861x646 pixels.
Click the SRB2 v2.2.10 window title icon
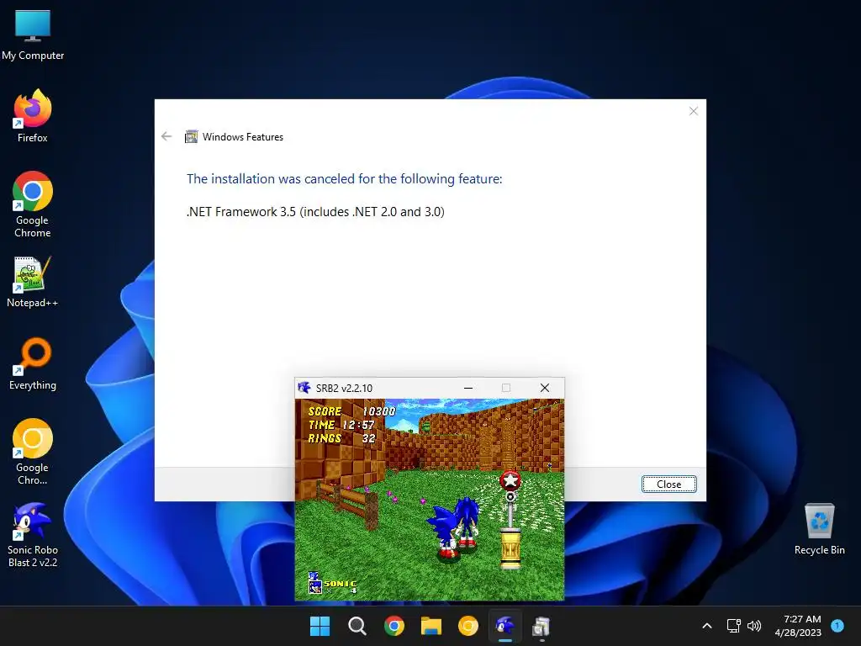click(304, 388)
